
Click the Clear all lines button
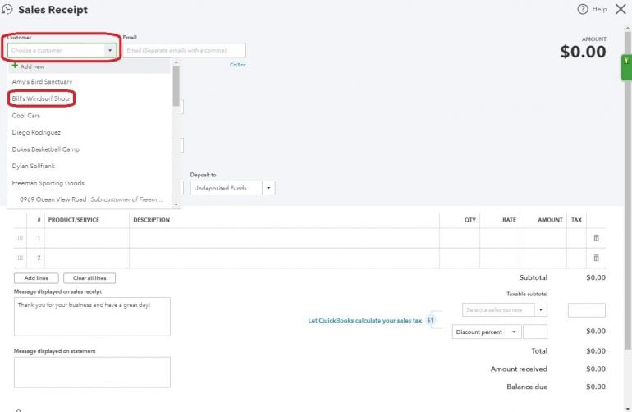click(x=89, y=278)
